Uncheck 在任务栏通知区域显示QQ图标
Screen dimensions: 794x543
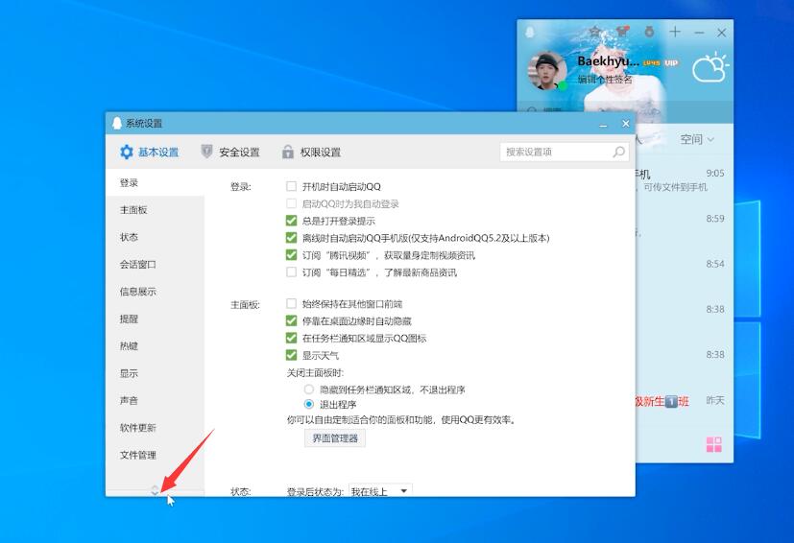291,338
